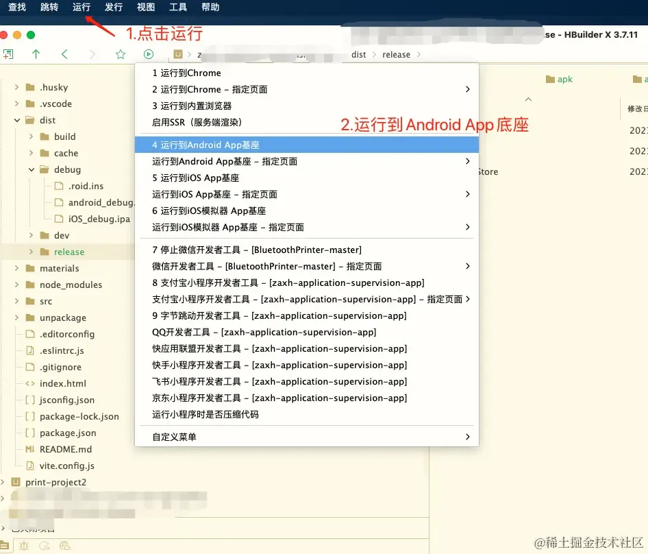Toggle 启用SSR（服务端渲染）option
Viewport: 648px width, 554px height.
coord(307,123)
